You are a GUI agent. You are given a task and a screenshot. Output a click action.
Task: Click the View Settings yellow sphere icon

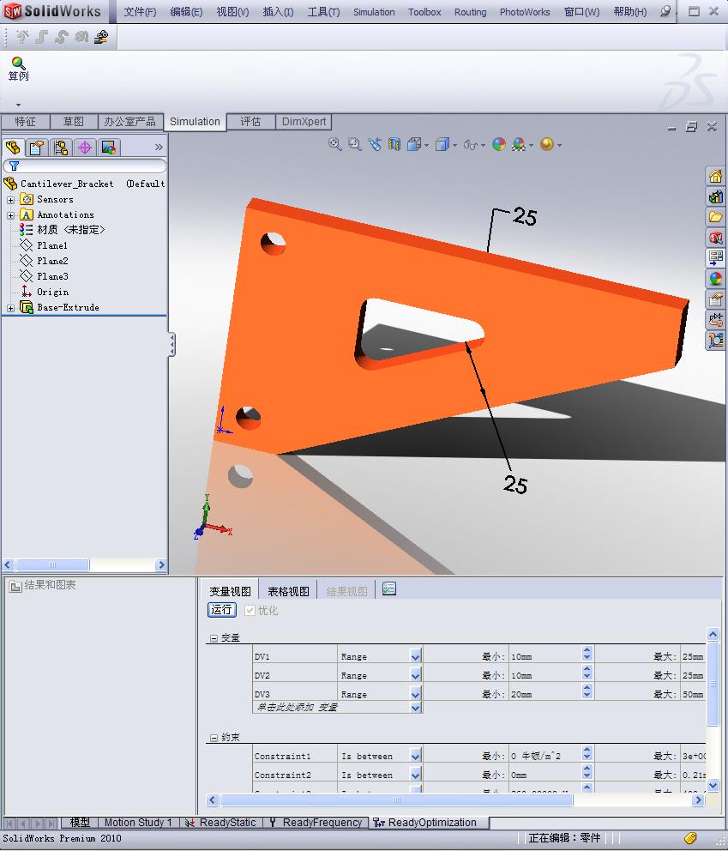coord(547,144)
